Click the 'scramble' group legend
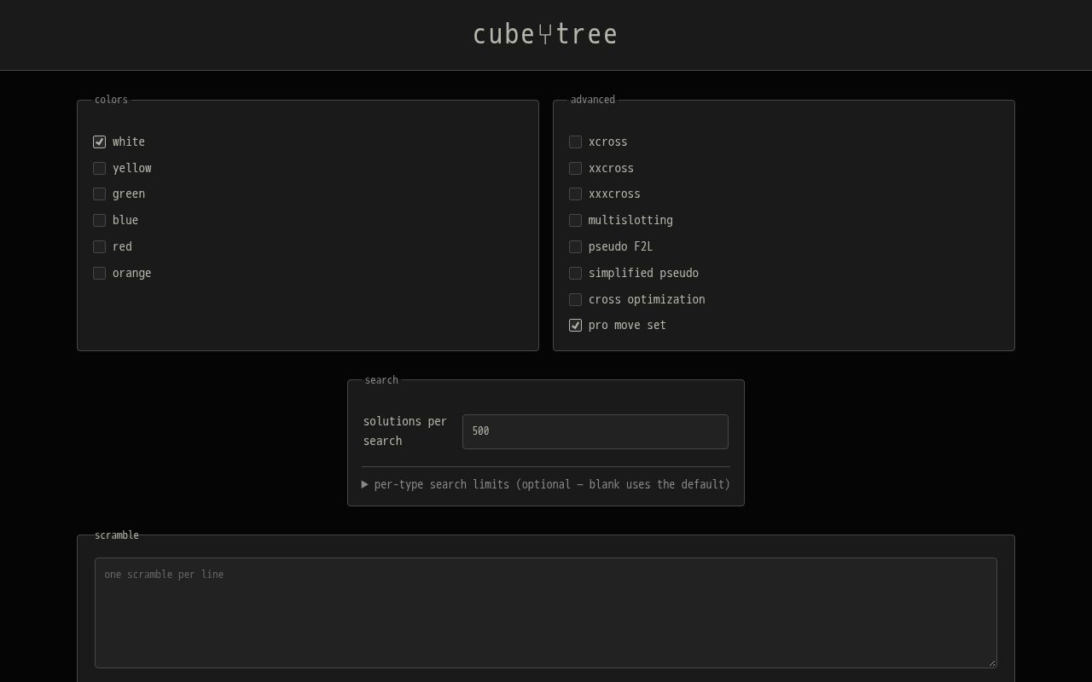The width and height of the screenshot is (1092, 682). pyautogui.click(x=117, y=535)
